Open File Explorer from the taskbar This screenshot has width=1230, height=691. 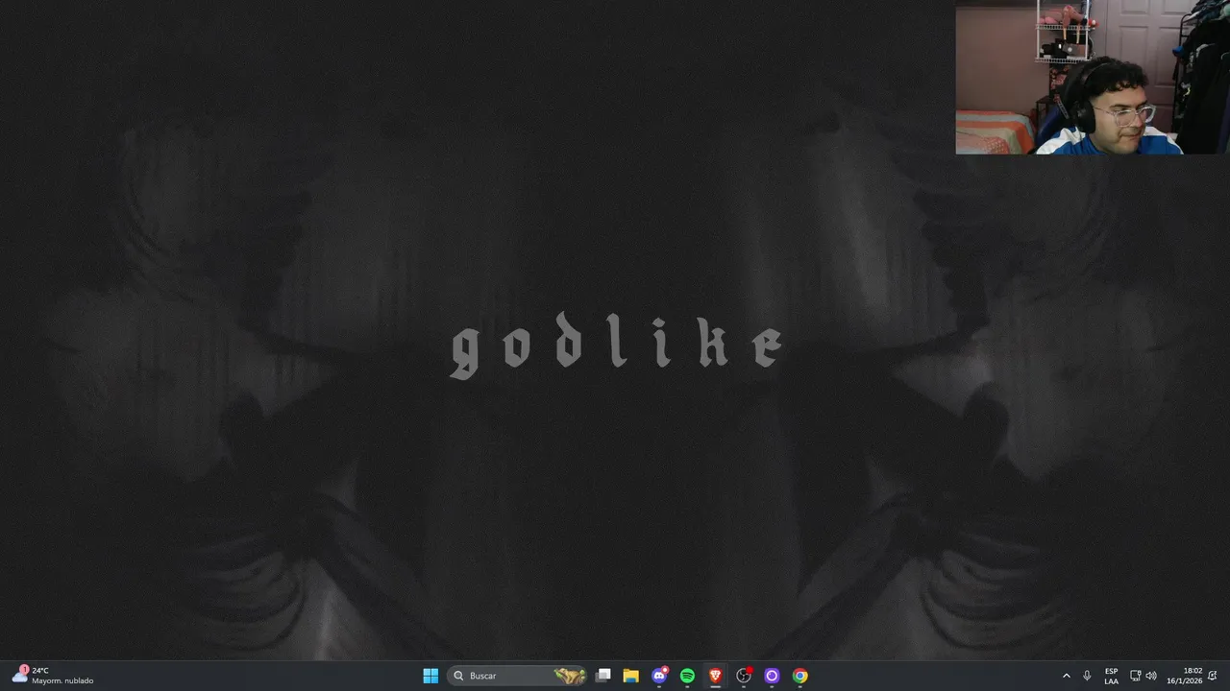(x=630, y=676)
